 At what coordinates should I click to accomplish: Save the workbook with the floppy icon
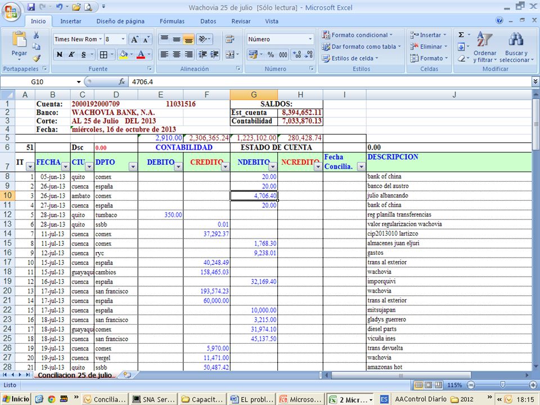point(31,7)
